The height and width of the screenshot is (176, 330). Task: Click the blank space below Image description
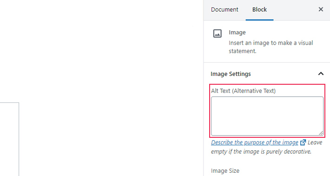click(x=267, y=58)
